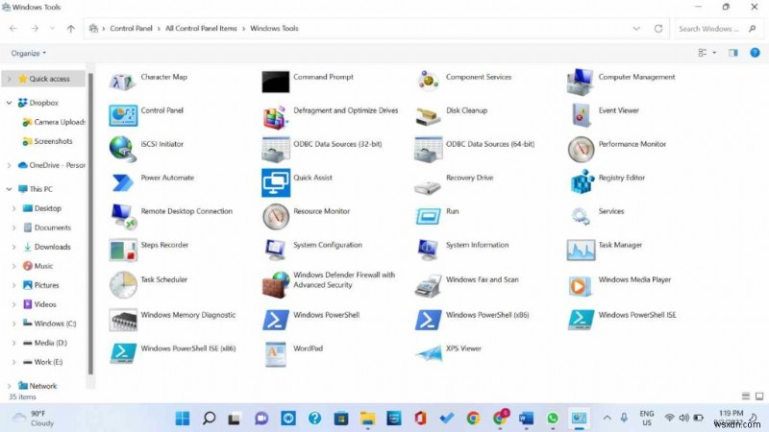Open ODBC Data Sources (64-bit) icon
The image size is (769, 432).
[428, 149]
